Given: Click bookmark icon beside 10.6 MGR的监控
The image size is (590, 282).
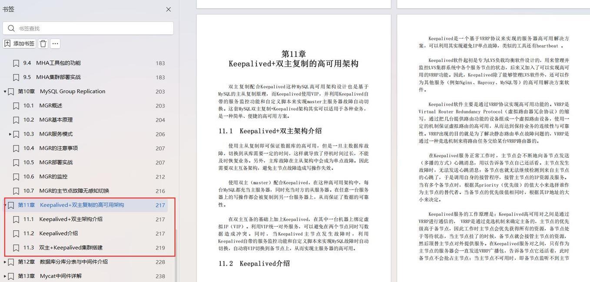Looking at the screenshot, I should (x=16, y=177).
